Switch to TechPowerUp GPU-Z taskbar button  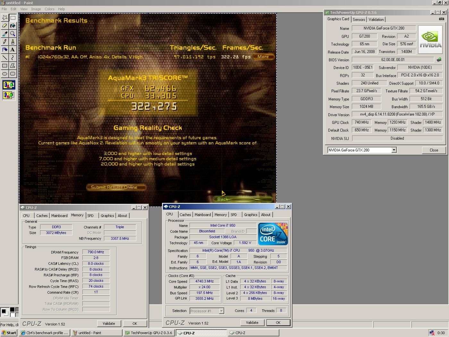coord(149,333)
